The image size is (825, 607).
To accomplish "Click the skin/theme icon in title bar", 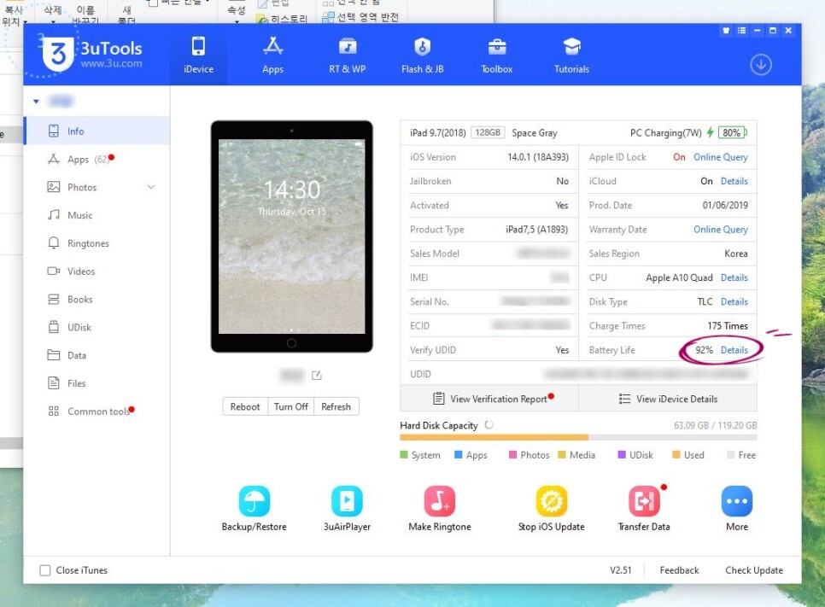I will (x=726, y=31).
